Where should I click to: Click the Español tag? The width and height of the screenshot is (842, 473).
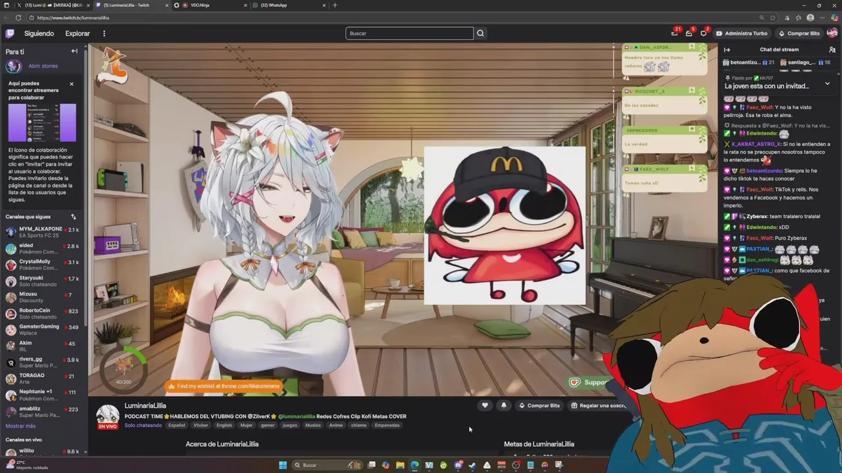(x=176, y=425)
